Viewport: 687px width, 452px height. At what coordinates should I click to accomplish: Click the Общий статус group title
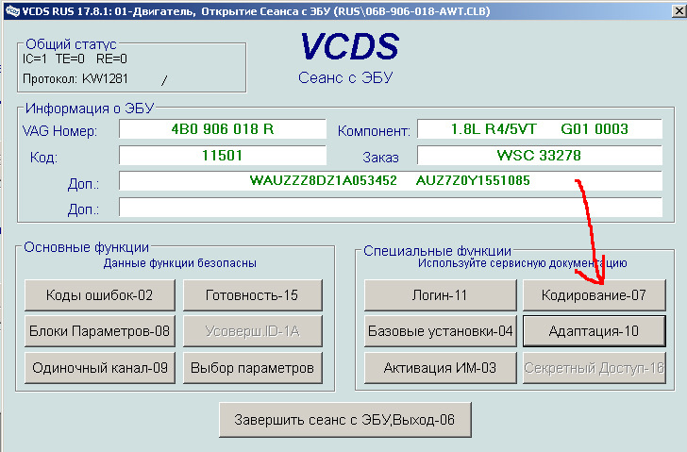coord(71,44)
